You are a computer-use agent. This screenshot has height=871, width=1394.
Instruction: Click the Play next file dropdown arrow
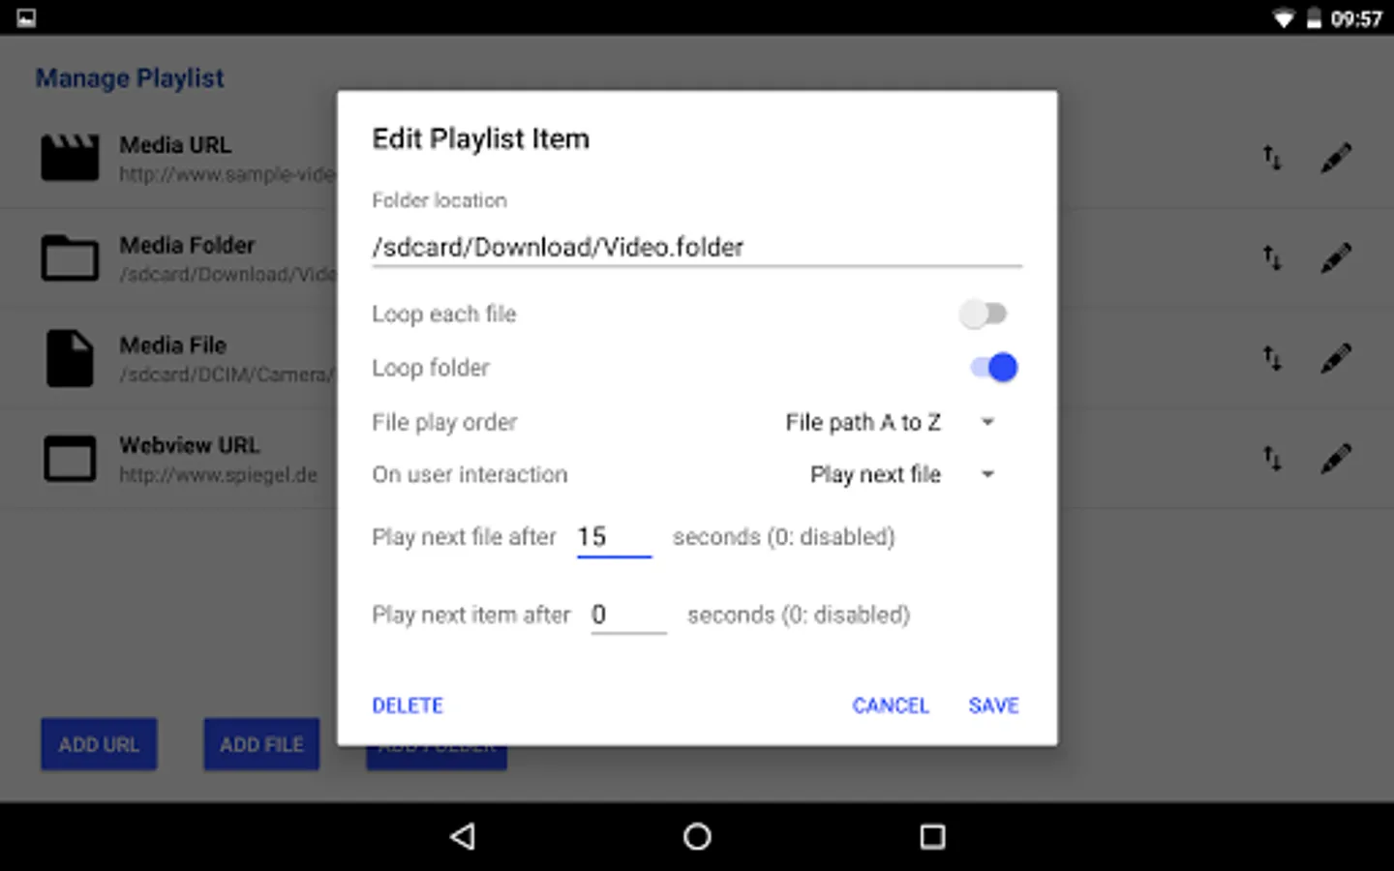pos(987,474)
